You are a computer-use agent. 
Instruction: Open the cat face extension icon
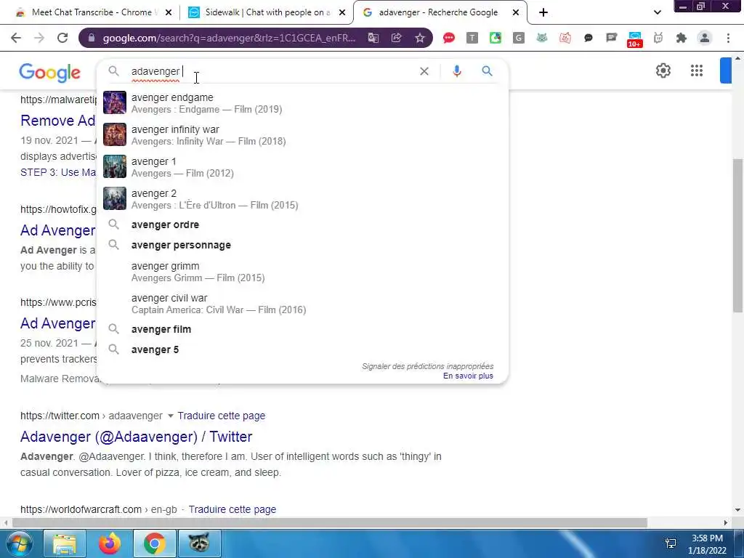541,38
